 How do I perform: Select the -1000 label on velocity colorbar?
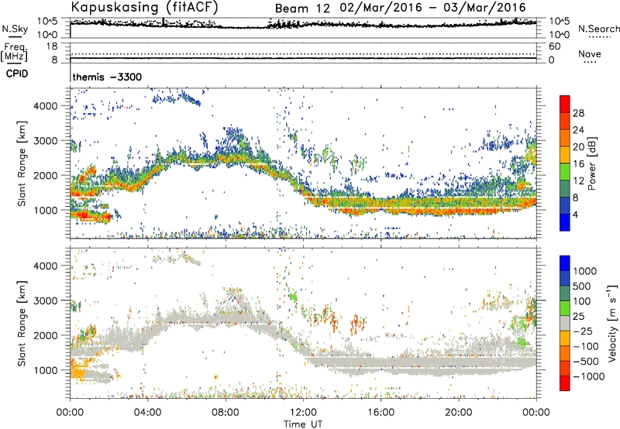coord(588,376)
